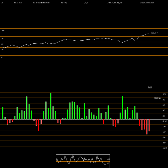Click the 100 axis label in MR panel
The width and height of the screenshot is (168, 168).
click(164, 94)
